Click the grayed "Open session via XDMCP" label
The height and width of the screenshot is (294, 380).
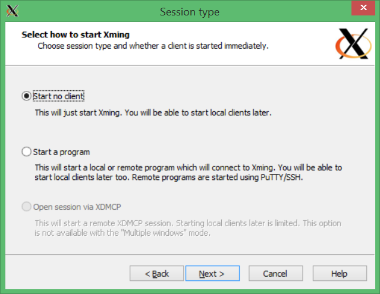[77, 207]
